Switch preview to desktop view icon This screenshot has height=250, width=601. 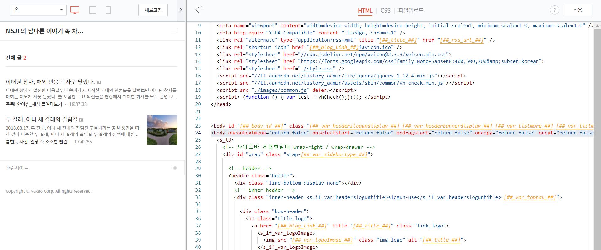pos(75,10)
